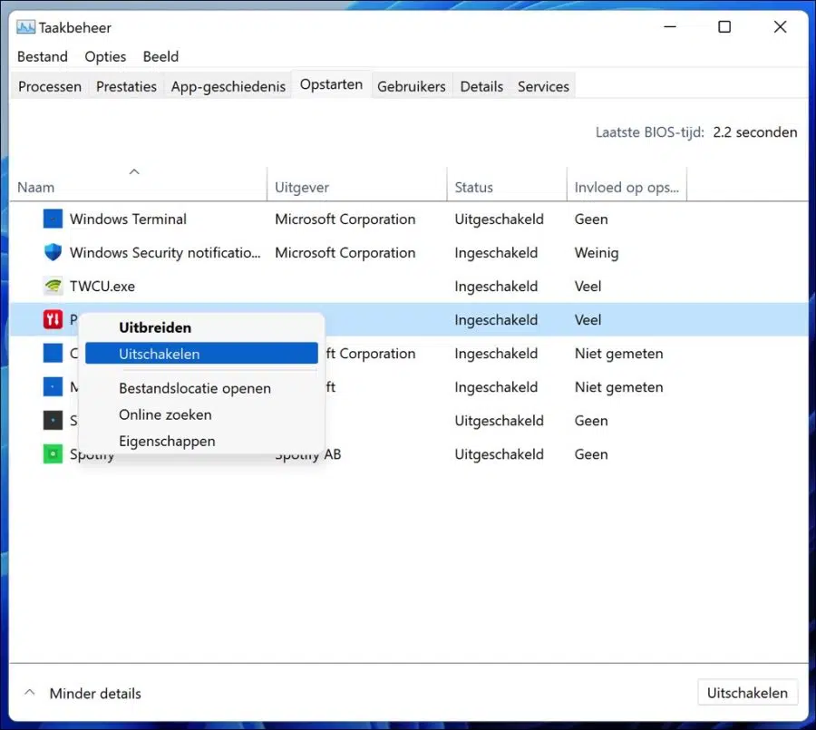Select the Windows Terminal row
The image size is (816, 730).
pos(409,219)
